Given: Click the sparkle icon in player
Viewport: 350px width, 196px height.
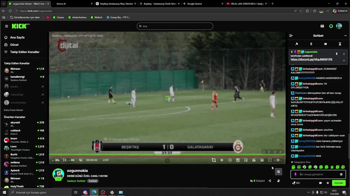Looking at the screenshot, I should (222, 160).
